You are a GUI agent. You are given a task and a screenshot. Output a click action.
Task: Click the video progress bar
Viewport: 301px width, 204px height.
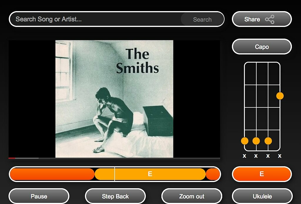click(x=114, y=158)
